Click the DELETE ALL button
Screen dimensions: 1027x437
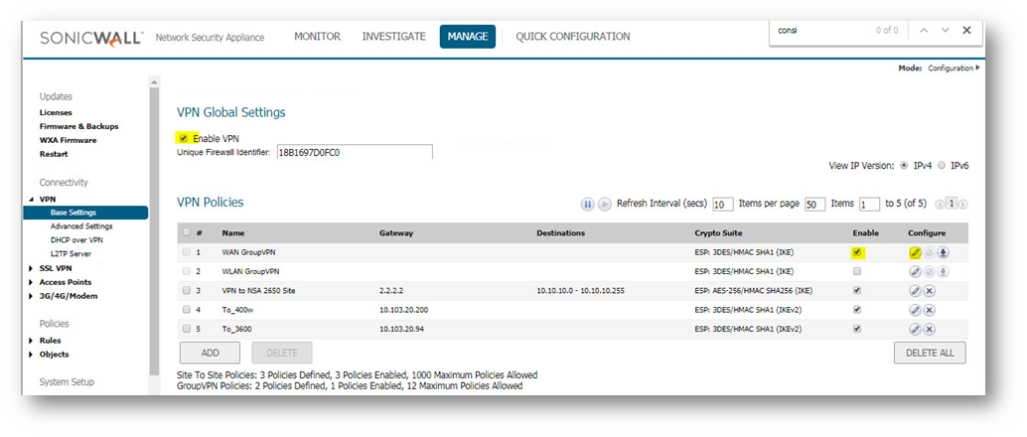(x=930, y=353)
